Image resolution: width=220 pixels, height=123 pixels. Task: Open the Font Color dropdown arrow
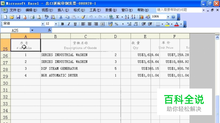click(181, 24)
